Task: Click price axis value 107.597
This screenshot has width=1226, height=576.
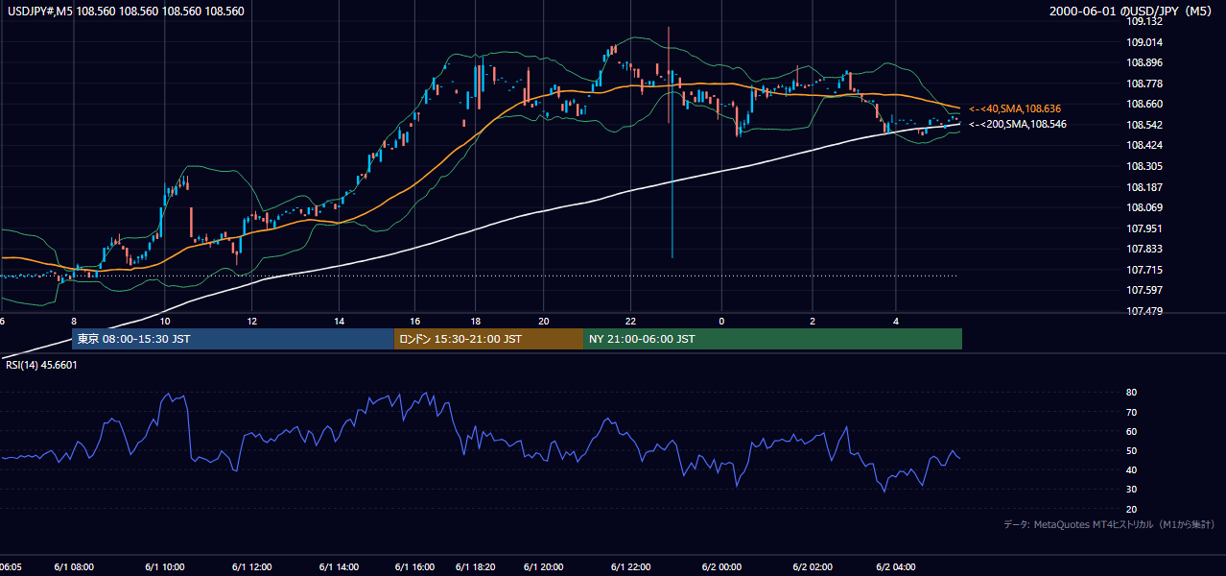Action: coord(1144,290)
